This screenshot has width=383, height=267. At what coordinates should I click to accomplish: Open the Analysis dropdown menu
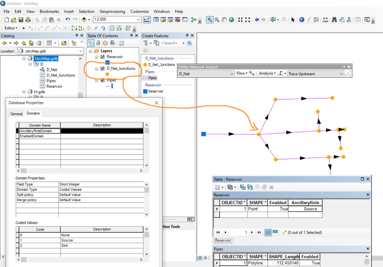click(x=267, y=73)
